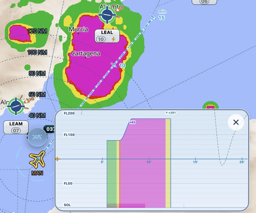Click the lightning bolt icon in LEAL label
Screen dimensions: 256x213
pyautogui.click(x=114, y=39)
